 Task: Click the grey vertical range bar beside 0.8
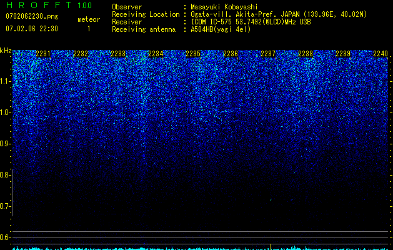12,192
